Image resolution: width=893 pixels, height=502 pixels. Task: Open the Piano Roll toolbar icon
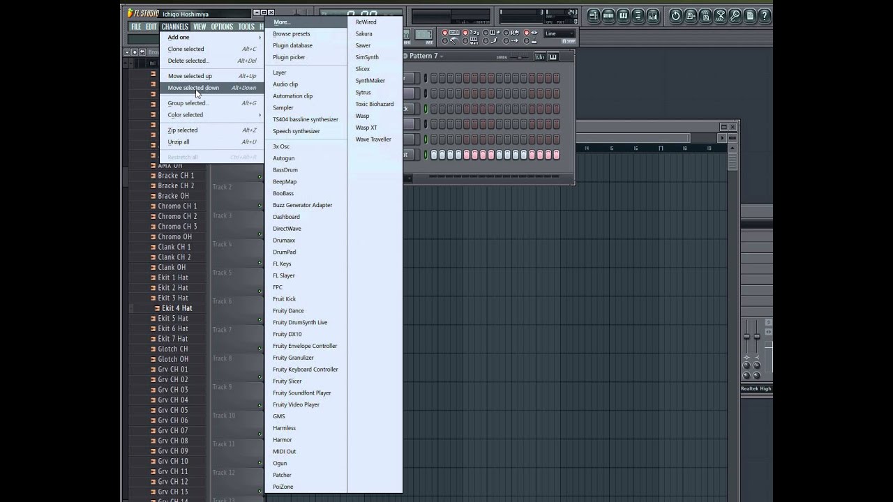click(x=623, y=15)
